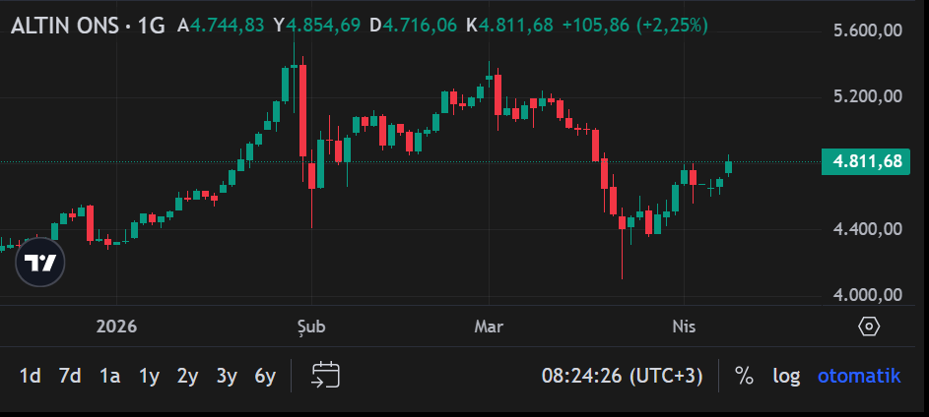Click the Nis label on the time axis
Viewport: 929px width, 417px height.
tap(684, 326)
